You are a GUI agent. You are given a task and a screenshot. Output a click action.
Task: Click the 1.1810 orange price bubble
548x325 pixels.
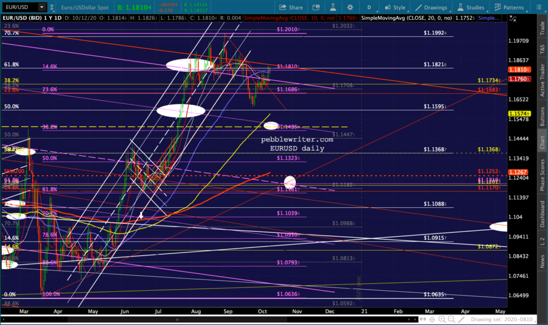(x=519, y=70)
